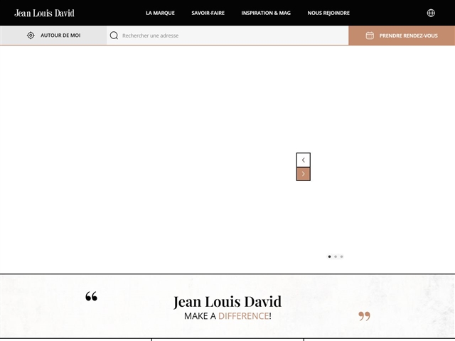Select the first carousel dot
Screen dimensions: 455x341
[x=329, y=256]
